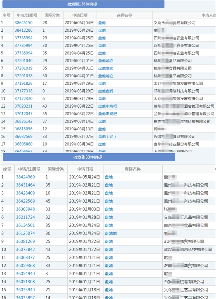Open the 盘他（她） trademark link

[107, 136]
